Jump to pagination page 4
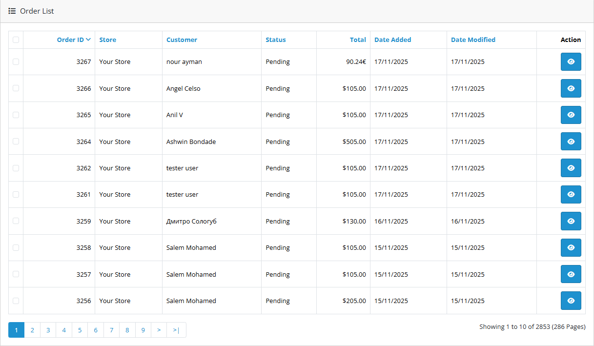 (x=64, y=330)
